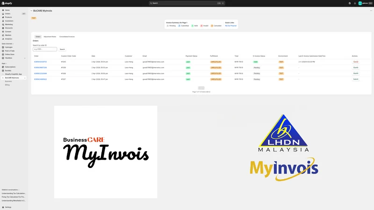The width and height of the screenshot is (374, 210).
Task: Click the sidekick icon left of the bell
Action: coord(350,3)
